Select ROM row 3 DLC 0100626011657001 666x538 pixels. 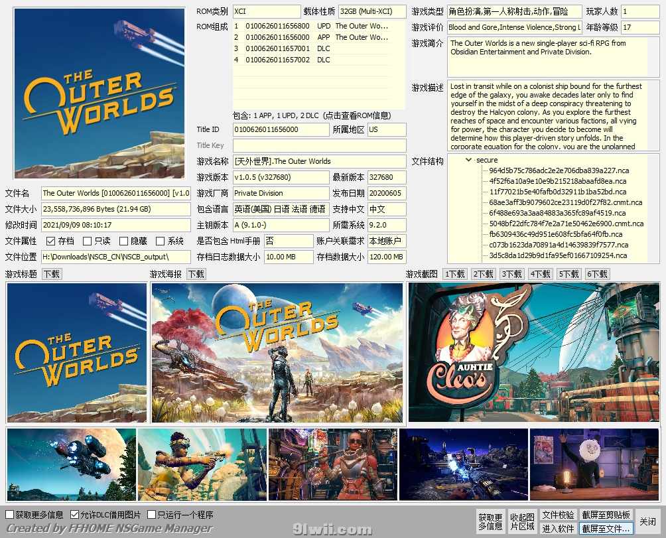pos(312,48)
